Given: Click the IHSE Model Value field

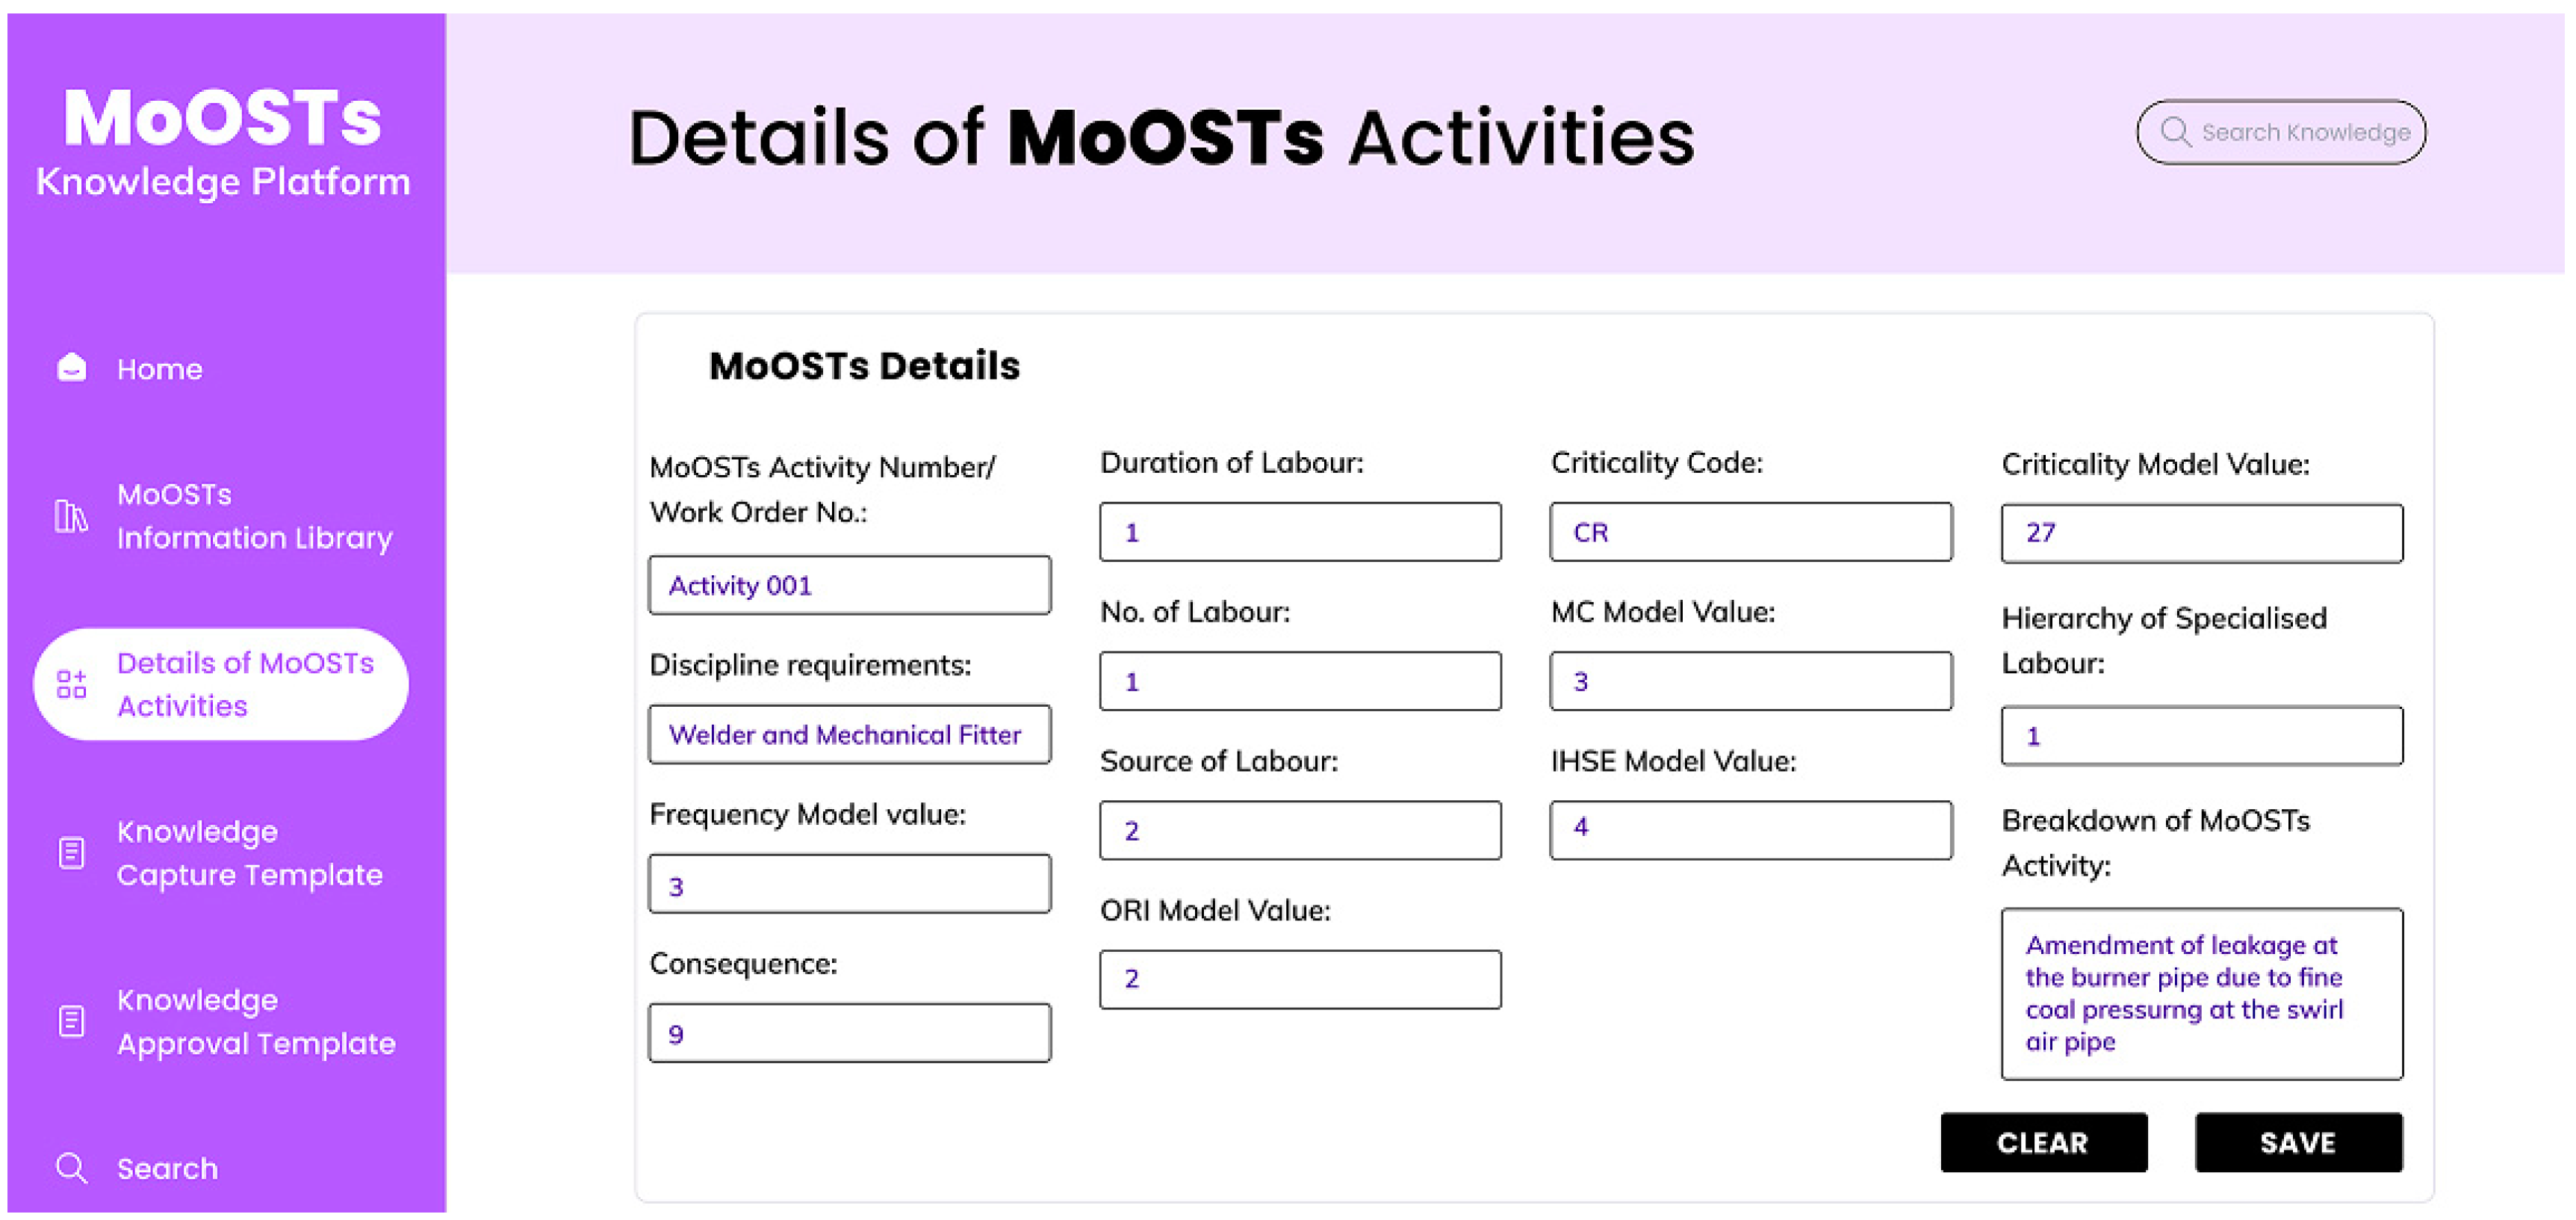Looking at the screenshot, I should tap(1750, 829).
